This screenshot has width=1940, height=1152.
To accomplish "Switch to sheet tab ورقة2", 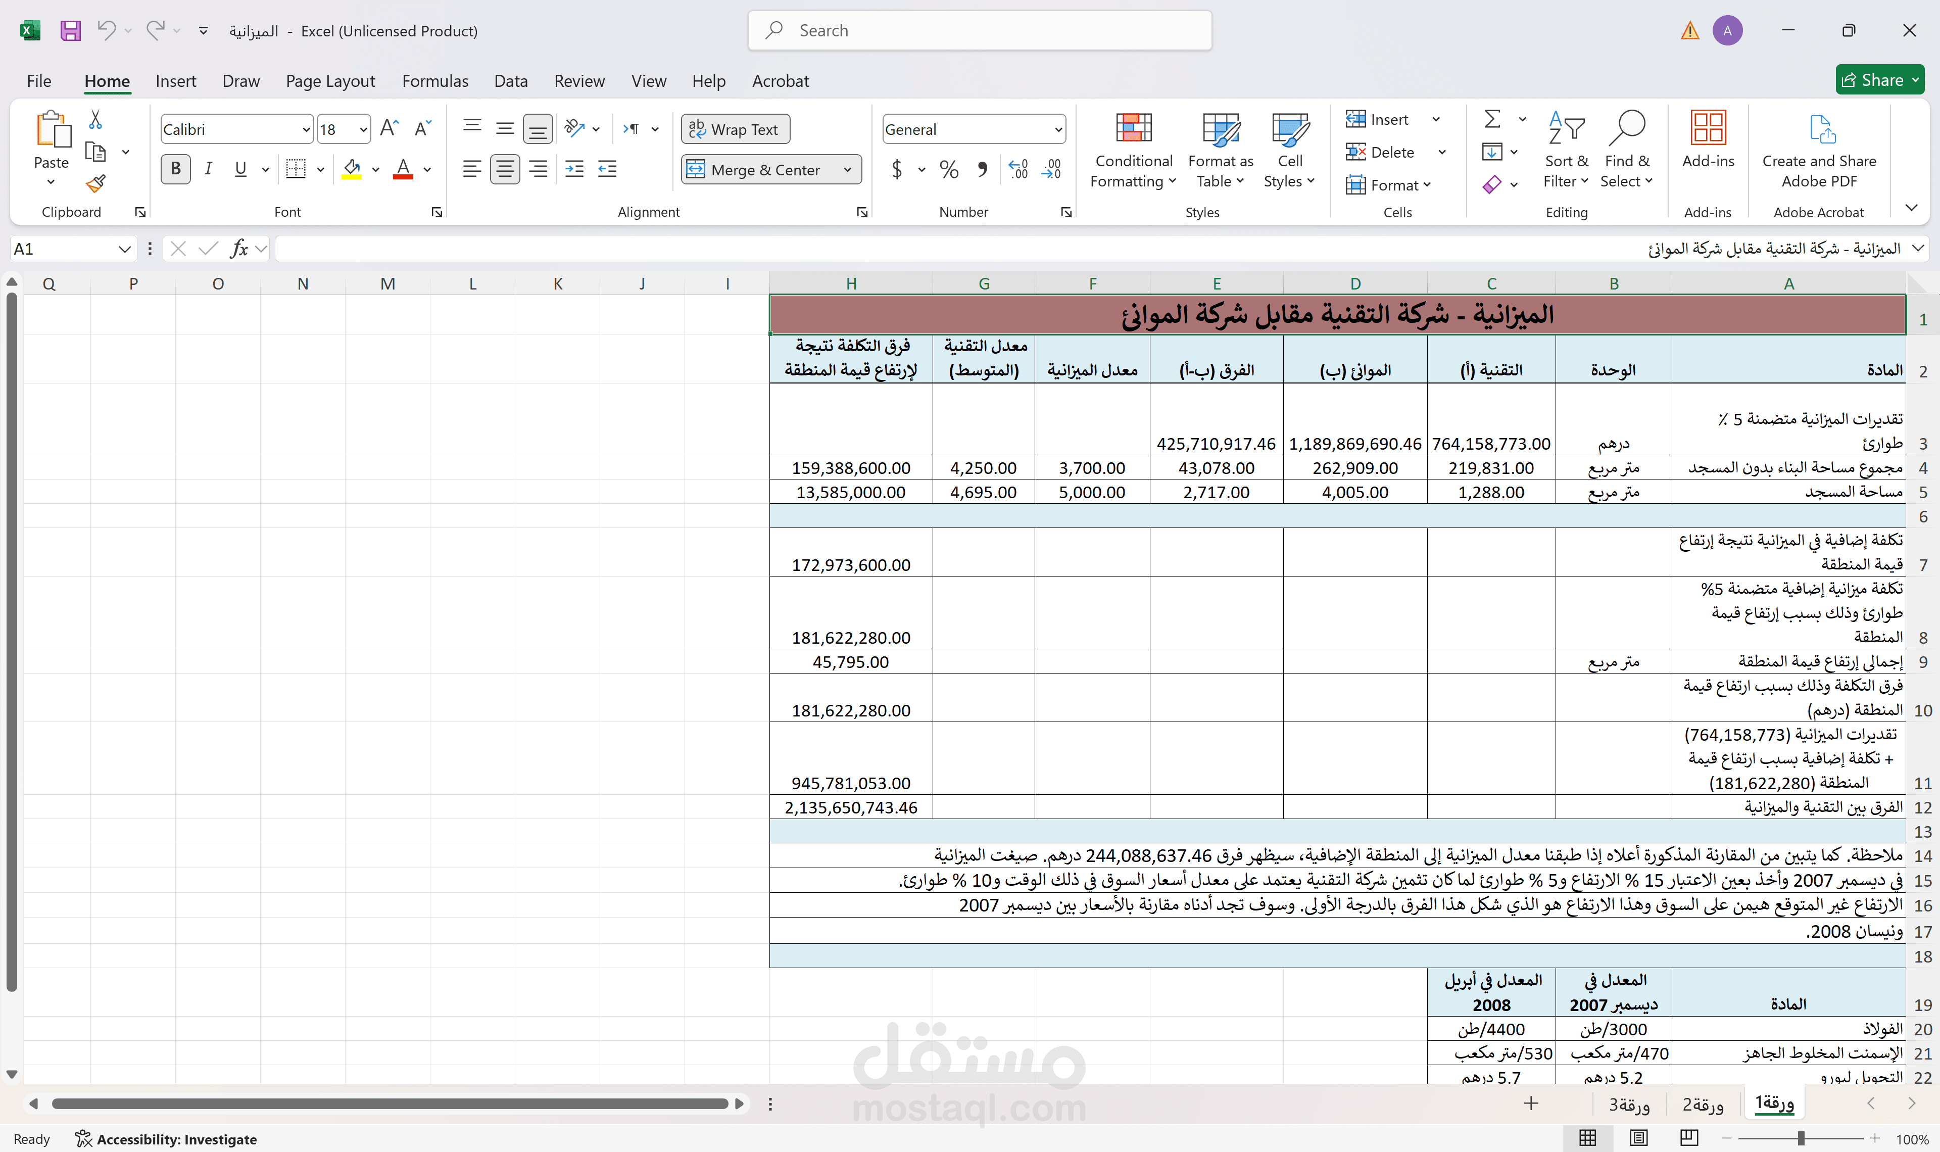I will click(x=1703, y=1104).
